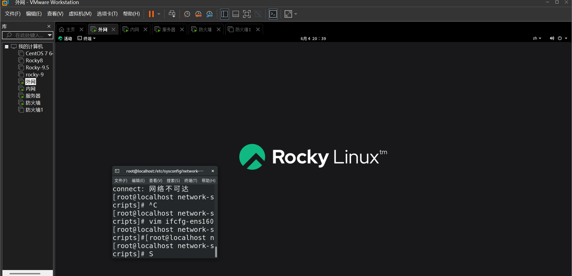Toggle the thumbnail bar view

pos(236,14)
